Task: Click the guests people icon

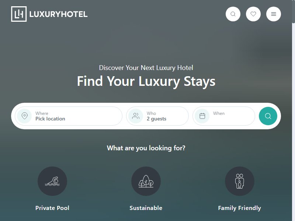Action: [x=136, y=116]
